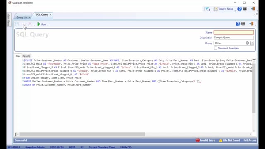Click the monitor icon in SQL Query toolbar

243,24
